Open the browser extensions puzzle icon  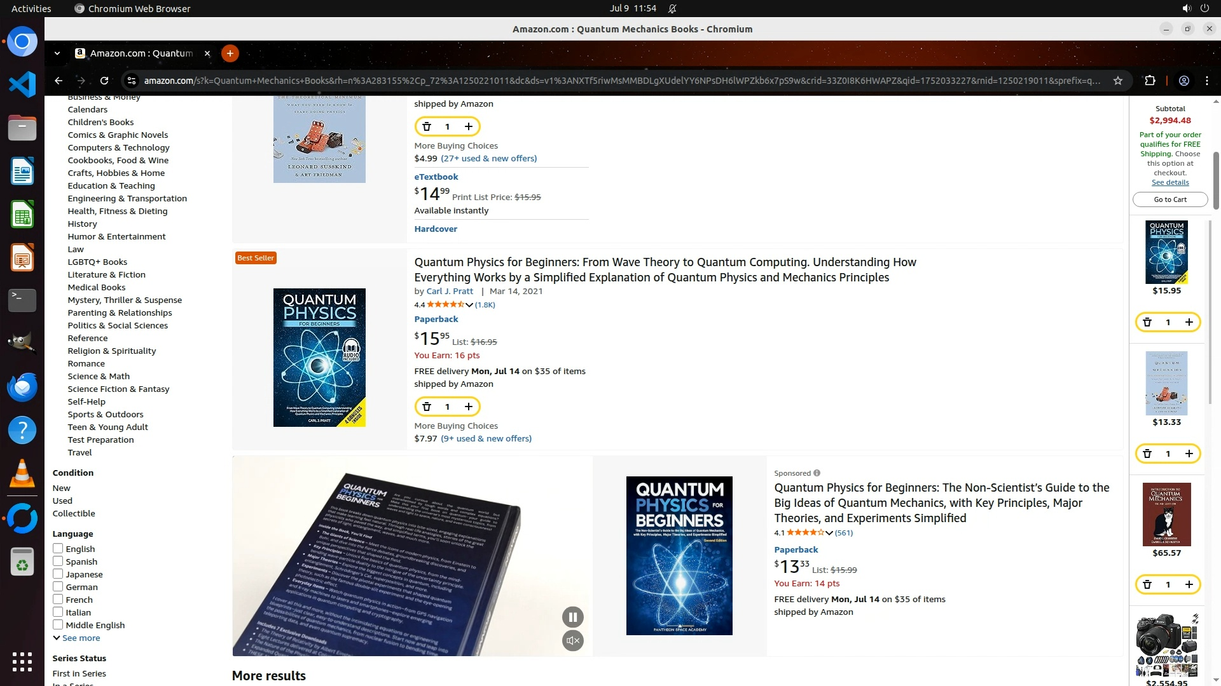1150,81
